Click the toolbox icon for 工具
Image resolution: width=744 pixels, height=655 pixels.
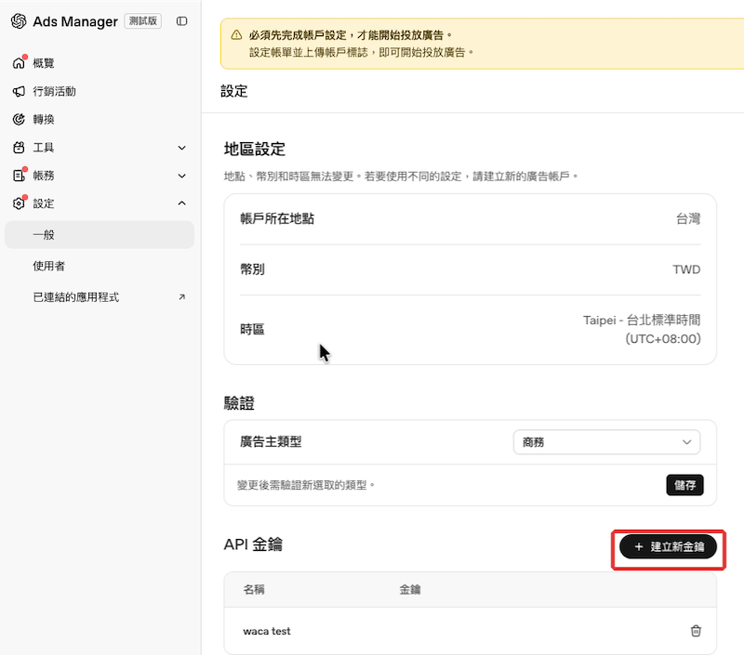coord(19,148)
